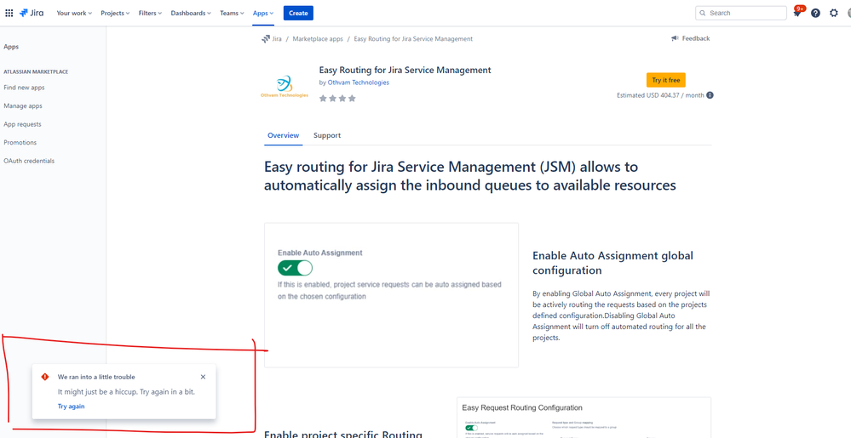Switch to the Support tab
Viewport: 851px width, 438px height.
coord(327,135)
